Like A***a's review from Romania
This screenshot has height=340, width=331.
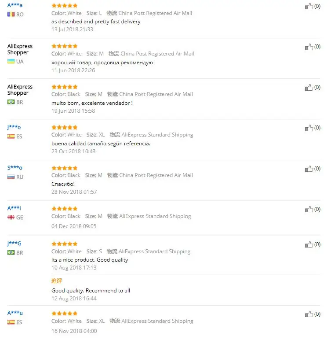pyautogui.click(x=309, y=7)
